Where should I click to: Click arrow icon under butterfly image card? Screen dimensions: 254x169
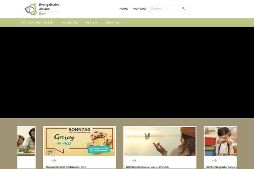coord(134,161)
